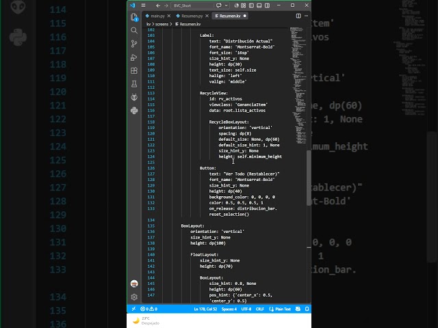This screenshot has height=328, width=438.
Task: Click 'id: rv_activos' code line
Action: pyautogui.click(x=225, y=98)
